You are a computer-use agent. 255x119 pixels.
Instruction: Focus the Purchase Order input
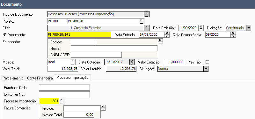click(x=64, y=88)
